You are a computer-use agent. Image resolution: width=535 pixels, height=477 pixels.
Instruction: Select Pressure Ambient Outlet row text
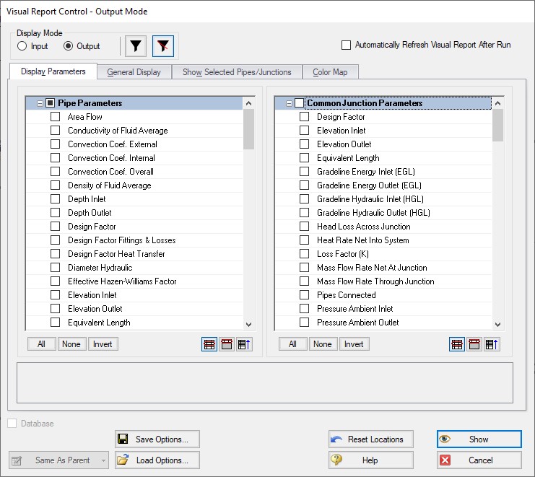(x=357, y=322)
